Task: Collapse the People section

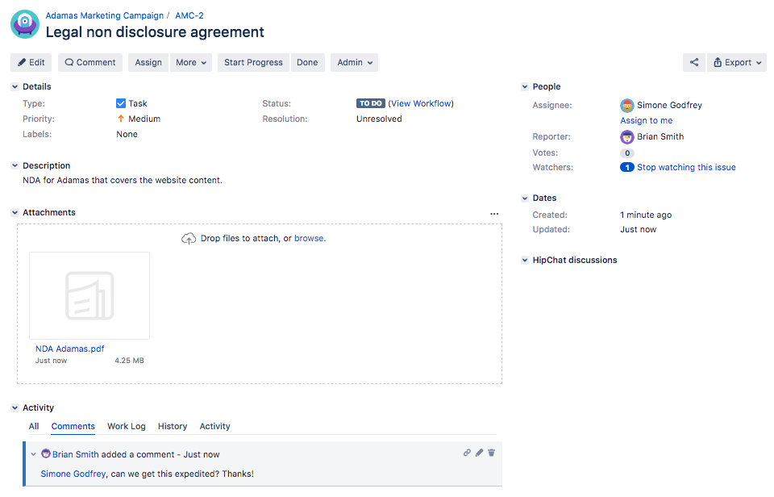Action: (525, 86)
